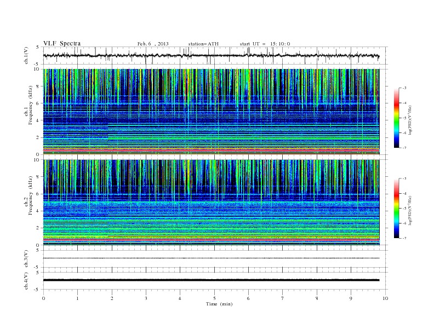
Task: Click the time axis tick label "4"
Action: [x=180, y=298]
